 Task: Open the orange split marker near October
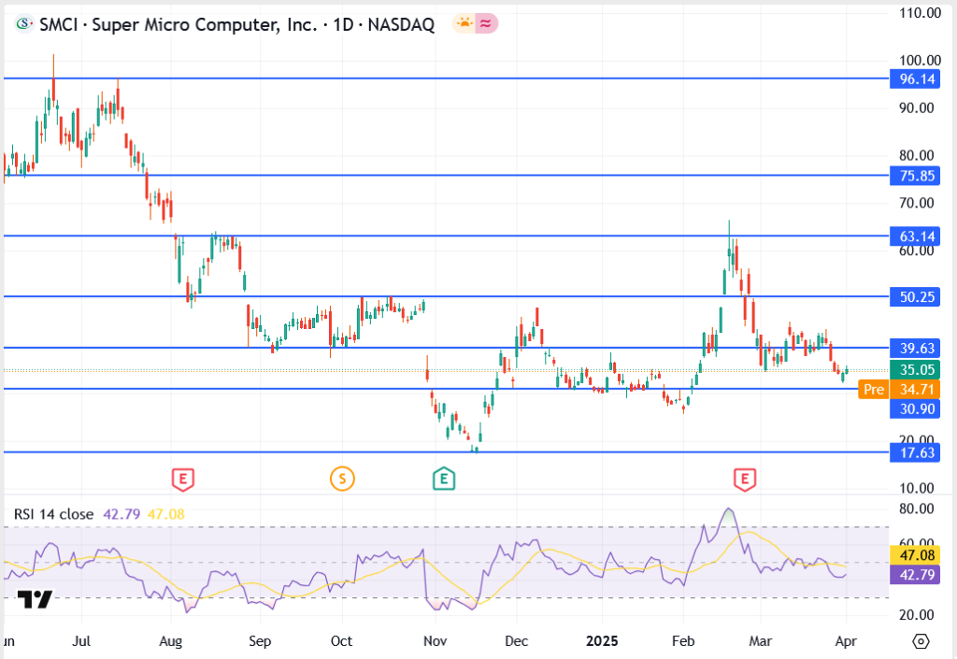click(342, 480)
